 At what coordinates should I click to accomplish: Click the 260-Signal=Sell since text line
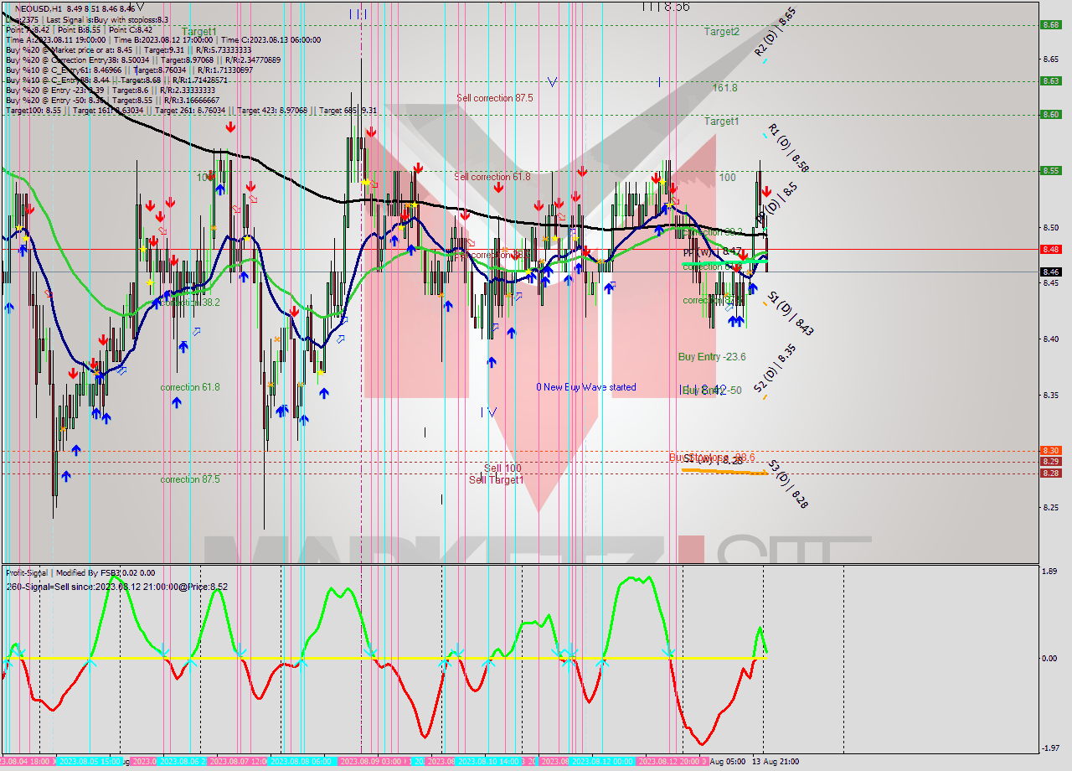tap(116, 587)
